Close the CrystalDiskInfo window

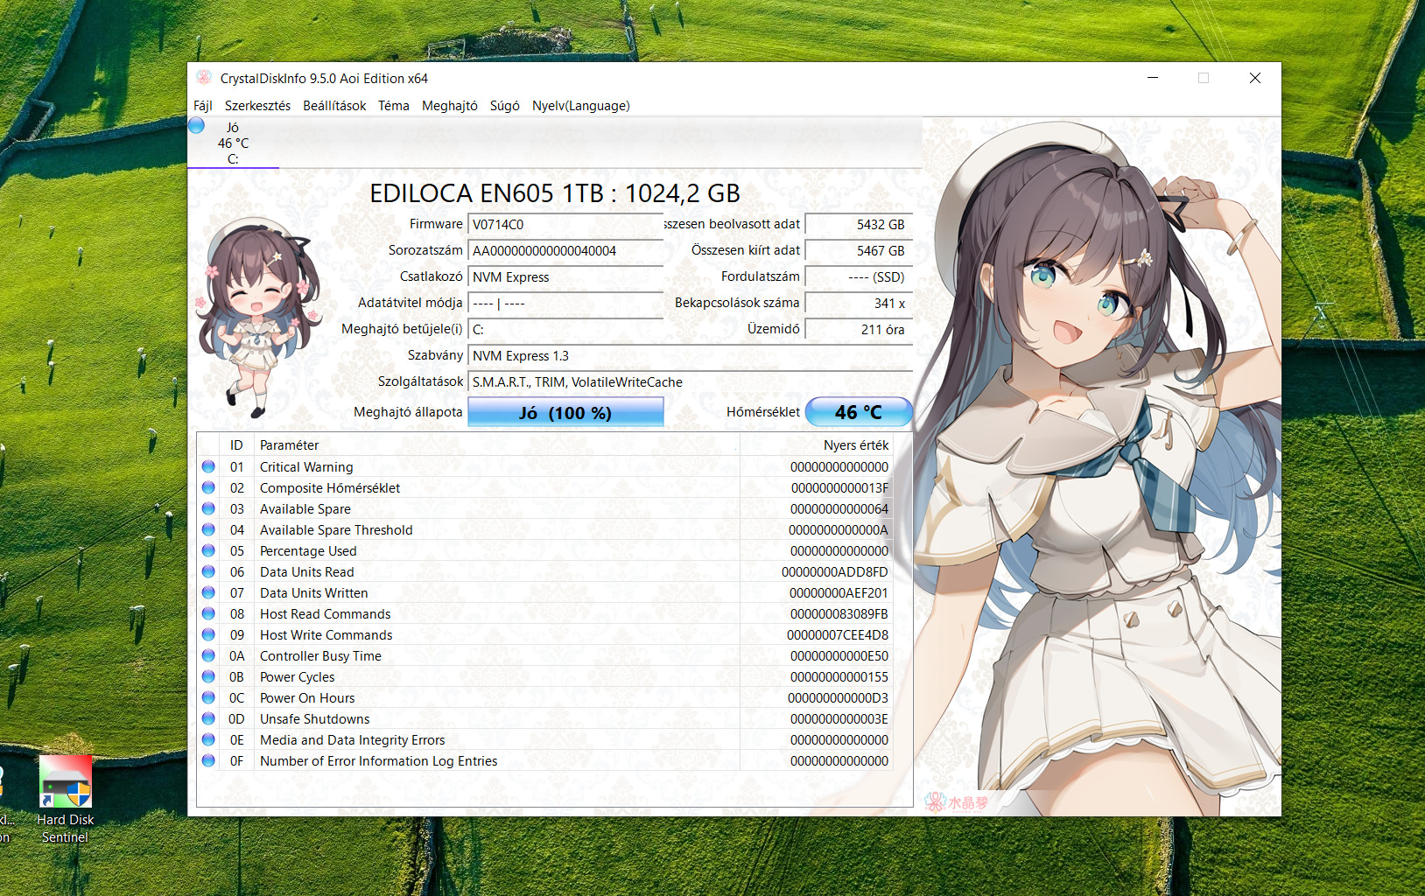click(x=1255, y=78)
